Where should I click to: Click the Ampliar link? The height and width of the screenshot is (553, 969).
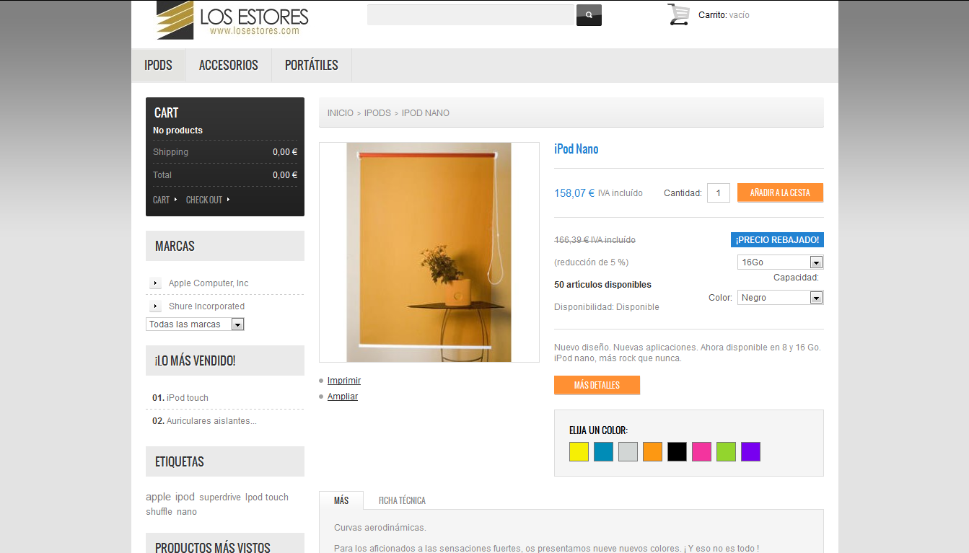[343, 397]
